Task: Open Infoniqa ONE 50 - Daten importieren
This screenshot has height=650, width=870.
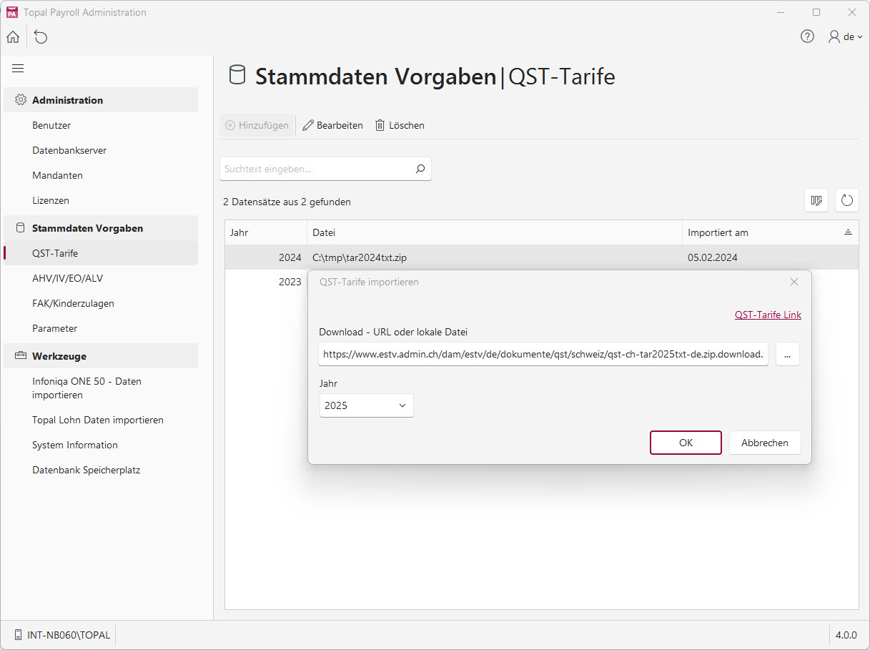Action: click(x=86, y=388)
